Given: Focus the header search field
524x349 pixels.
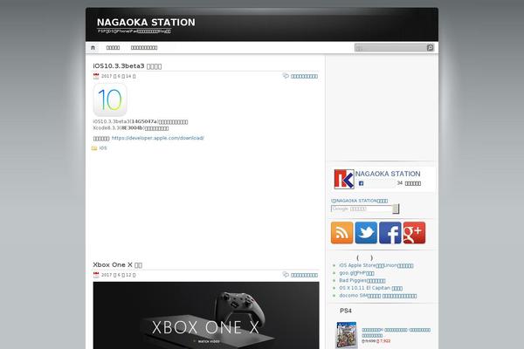Looking at the screenshot, I should [x=390, y=48].
